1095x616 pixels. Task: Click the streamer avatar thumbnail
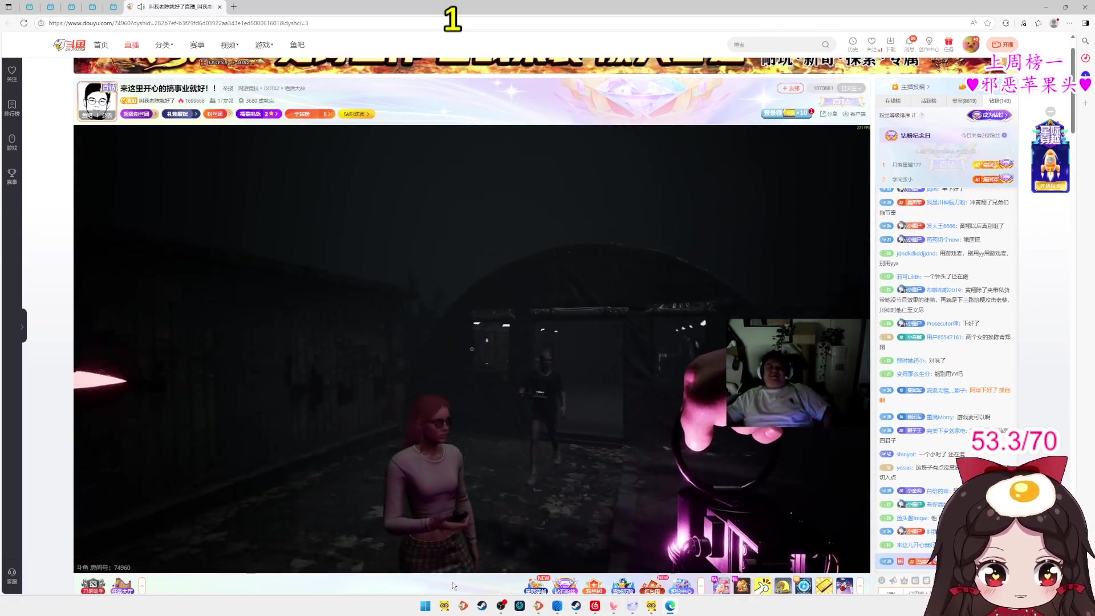[97, 101]
